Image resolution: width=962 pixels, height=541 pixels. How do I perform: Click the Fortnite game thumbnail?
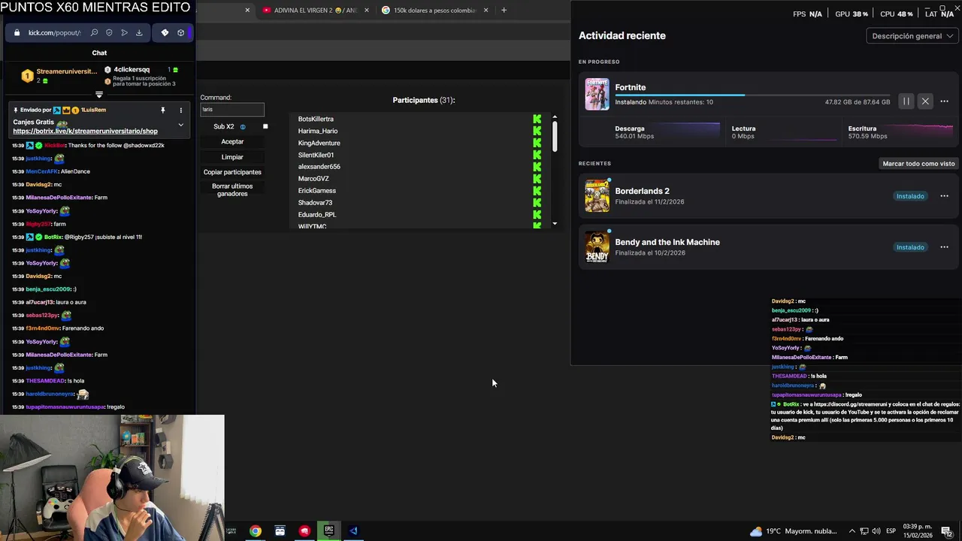[x=597, y=95]
